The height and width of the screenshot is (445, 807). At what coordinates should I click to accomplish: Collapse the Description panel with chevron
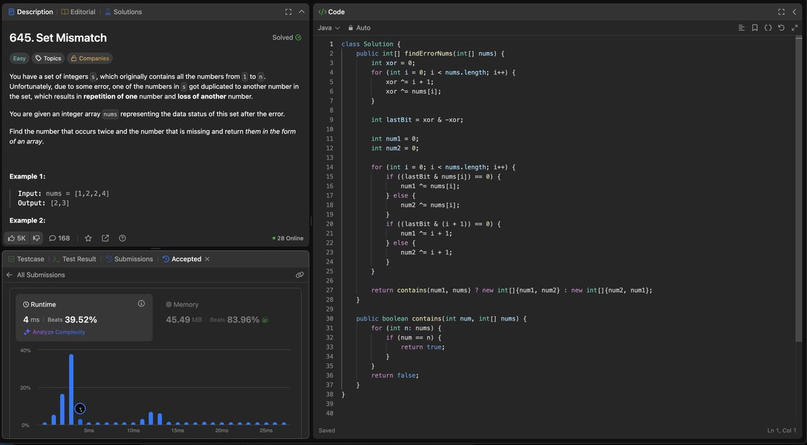point(301,12)
